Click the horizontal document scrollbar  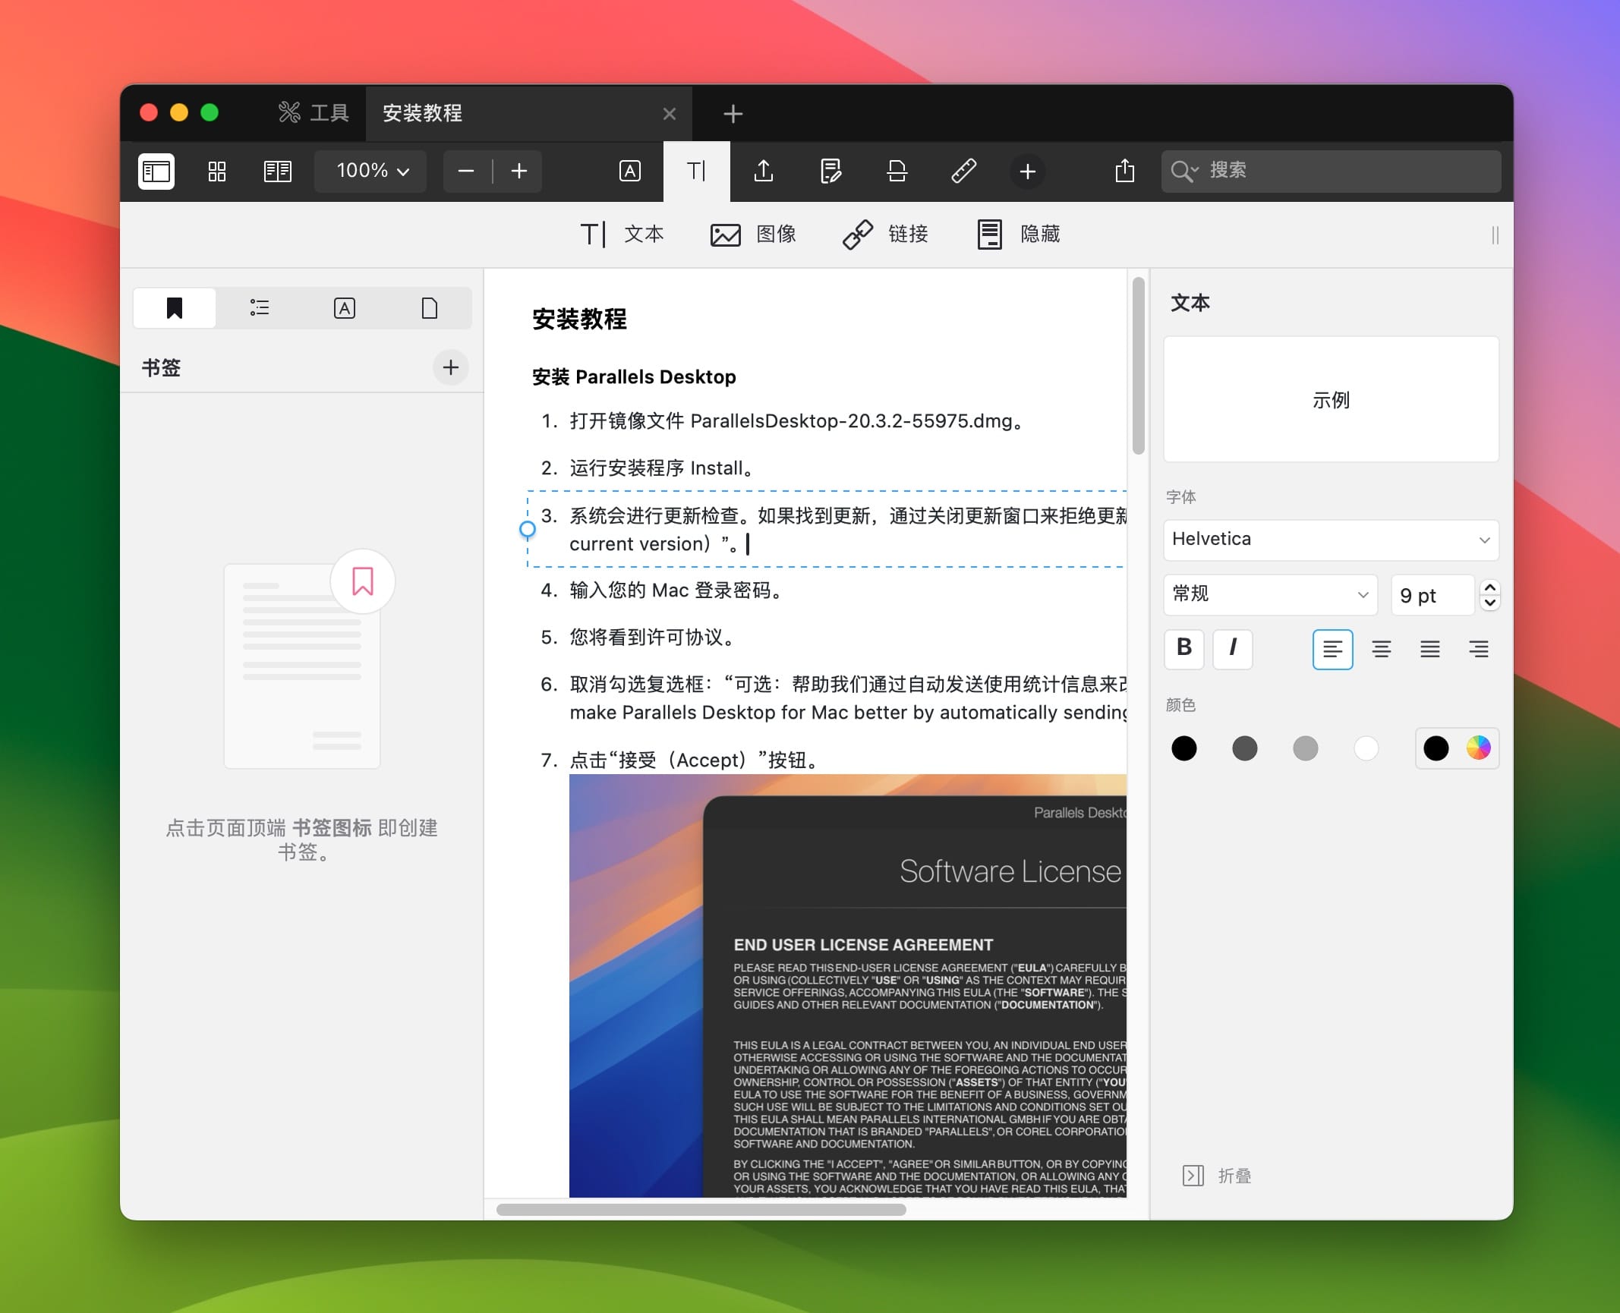coord(701,1209)
